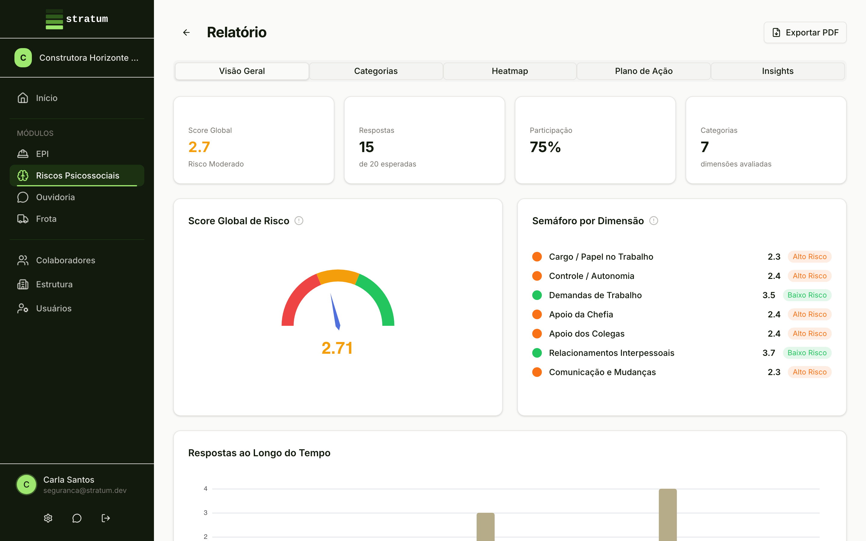Click green dot for Demandas de Trabalho
The image size is (866, 541).
(537, 295)
